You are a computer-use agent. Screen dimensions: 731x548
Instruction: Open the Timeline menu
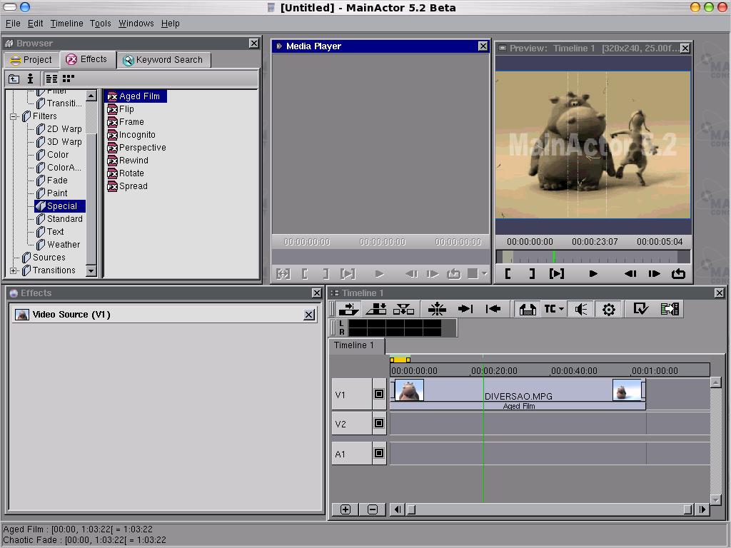pyautogui.click(x=66, y=24)
